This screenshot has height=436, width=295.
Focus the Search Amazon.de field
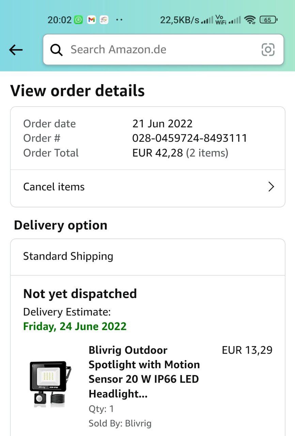pyautogui.click(x=160, y=50)
